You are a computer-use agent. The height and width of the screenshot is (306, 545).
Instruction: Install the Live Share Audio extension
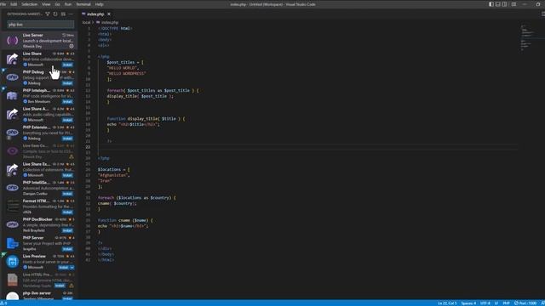coord(67,120)
